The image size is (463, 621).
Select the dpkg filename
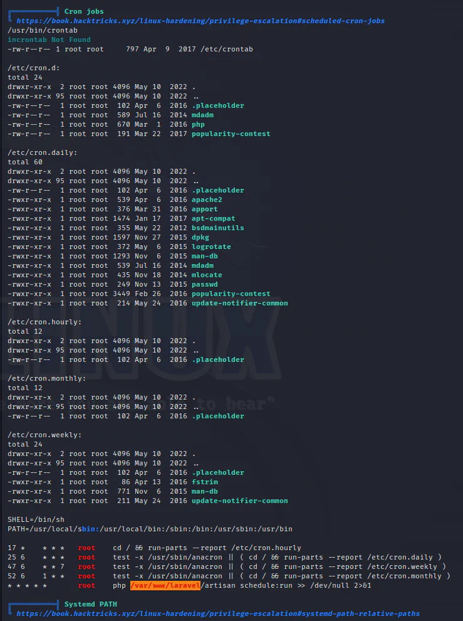(x=200, y=237)
